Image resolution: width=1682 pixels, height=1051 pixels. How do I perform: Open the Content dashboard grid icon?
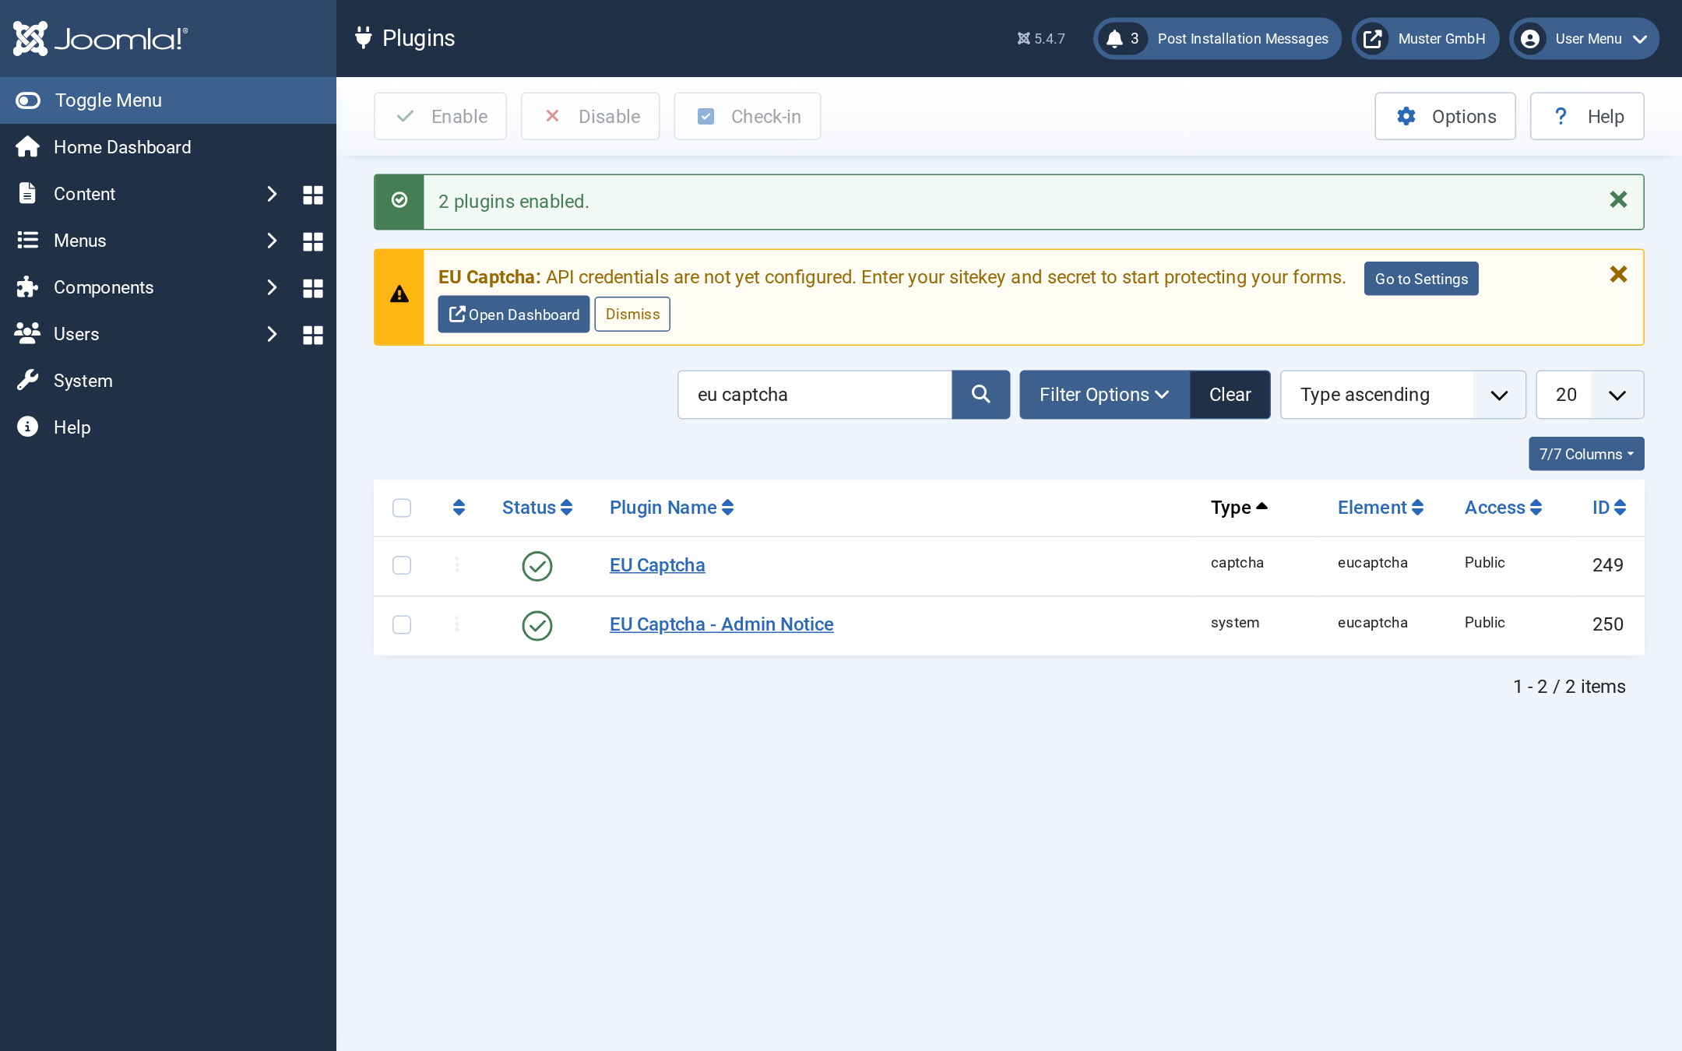pos(313,195)
